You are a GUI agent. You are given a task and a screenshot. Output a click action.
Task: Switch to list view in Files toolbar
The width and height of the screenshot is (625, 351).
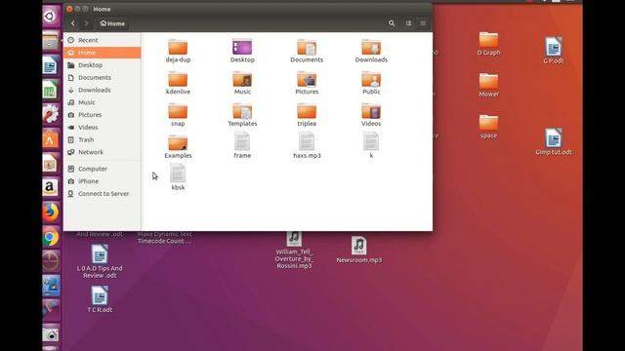point(408,23)
